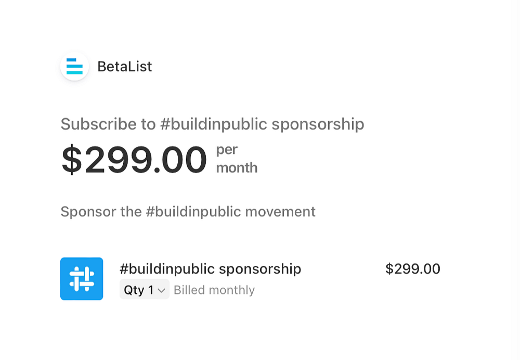The height and width of the screenshot is (360, 520).
Task: Click the word 'Subscribe' in the heading
Action: coord(99,124)
